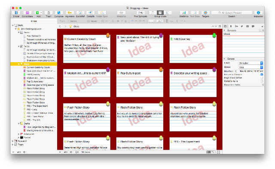Select corkboard view in Group Mode
This screenshot has height=169, width=275.
(160, 12)
